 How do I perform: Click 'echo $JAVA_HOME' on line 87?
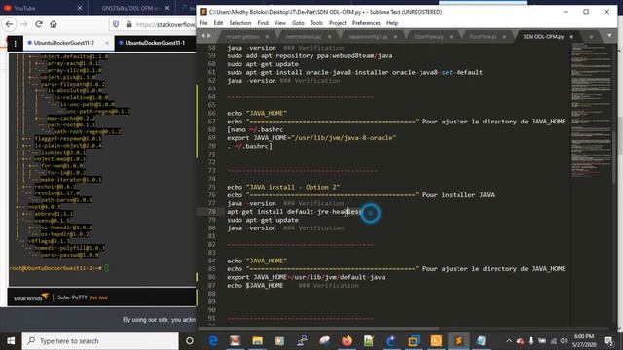255,285
